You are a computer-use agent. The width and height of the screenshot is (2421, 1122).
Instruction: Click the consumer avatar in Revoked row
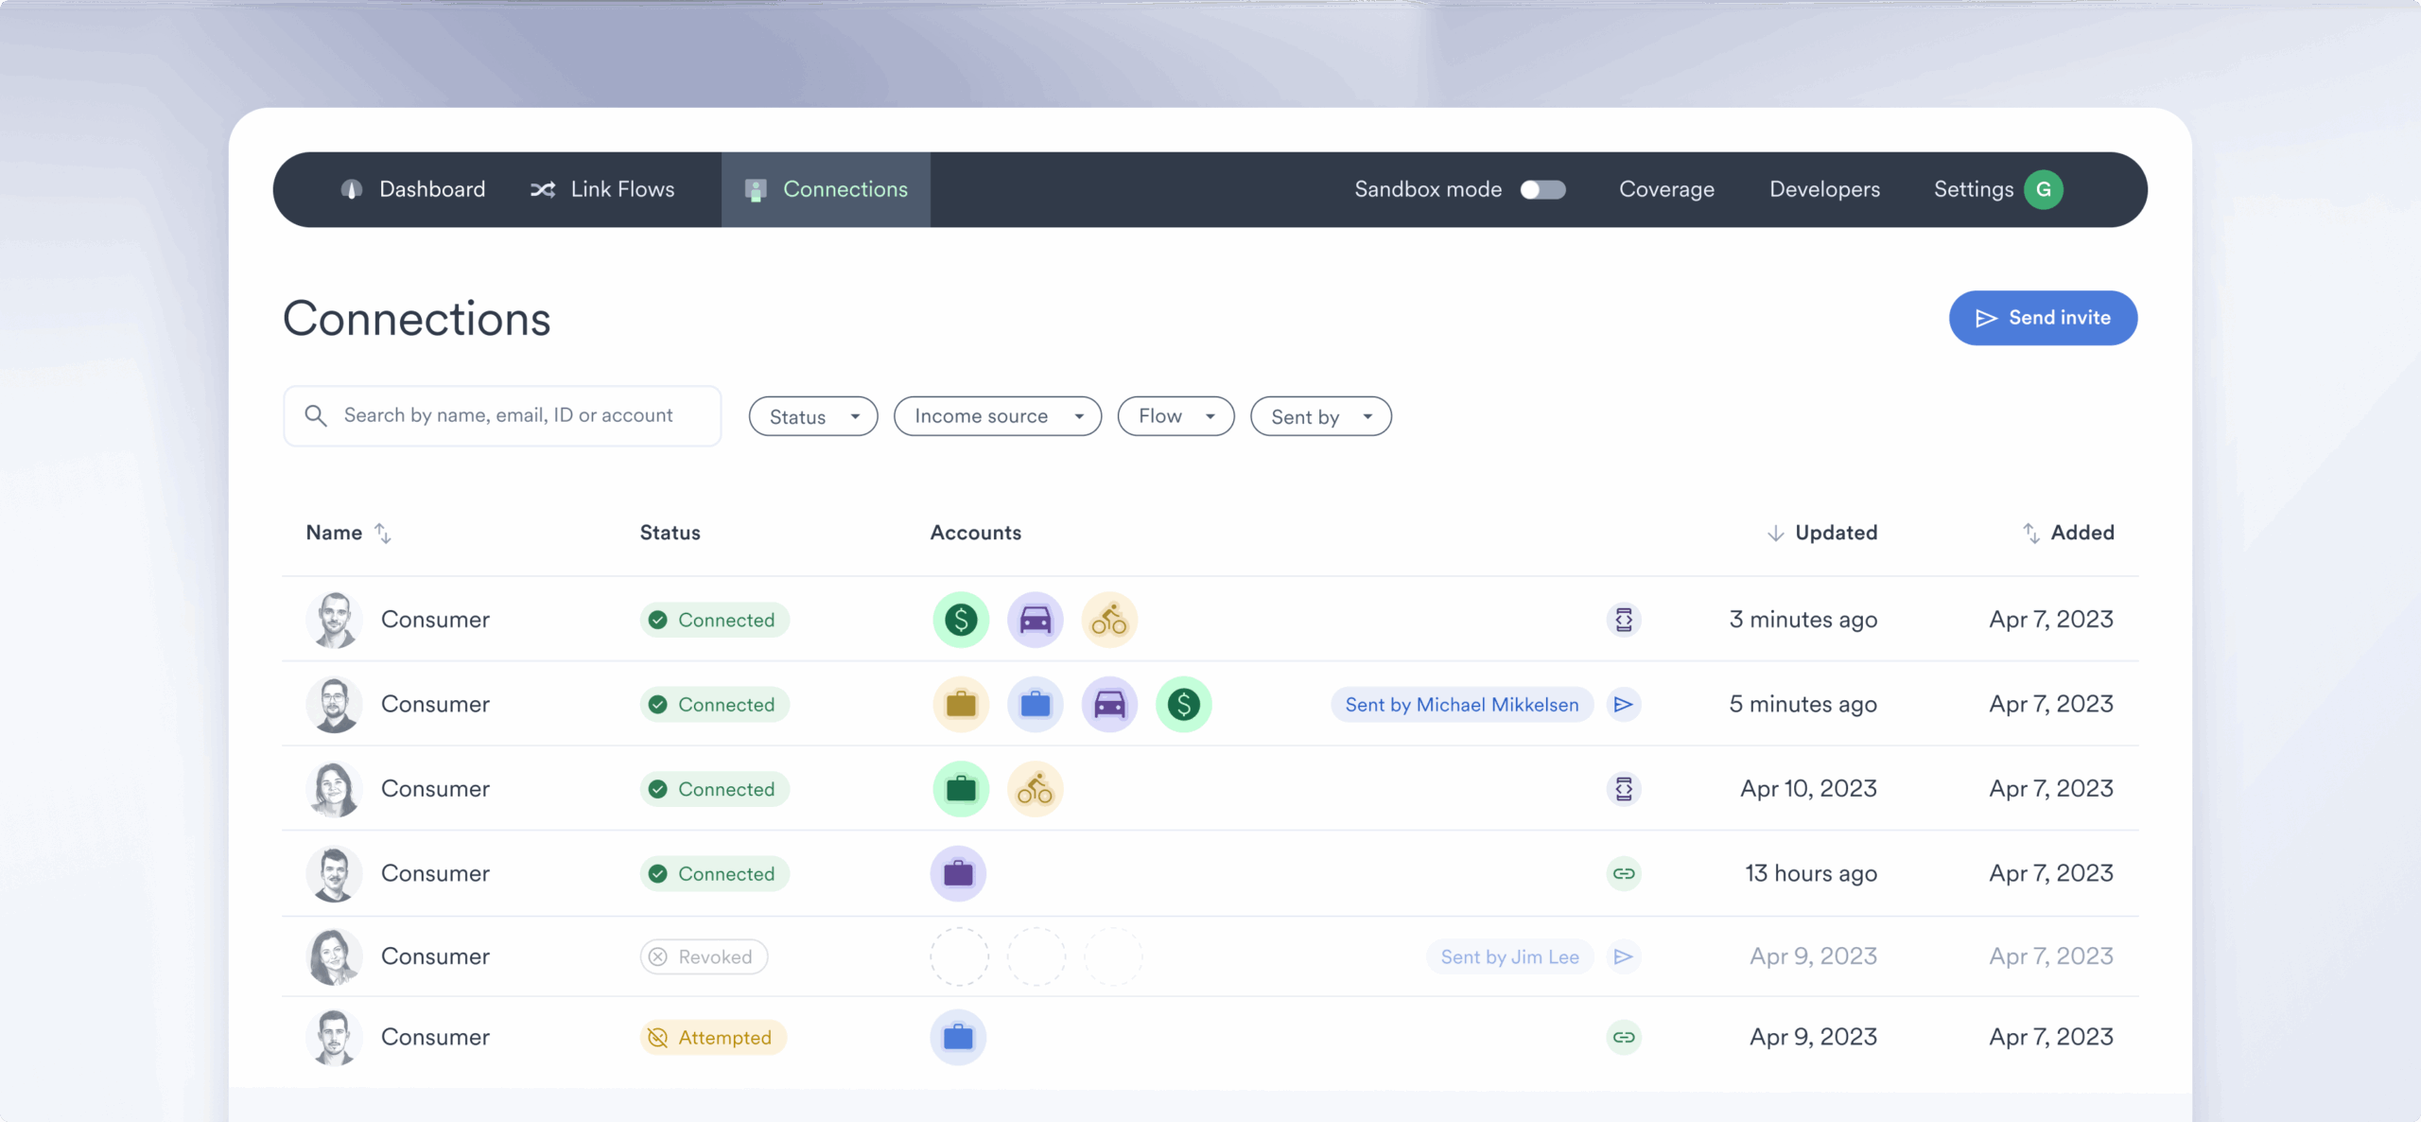coord(334,956)
